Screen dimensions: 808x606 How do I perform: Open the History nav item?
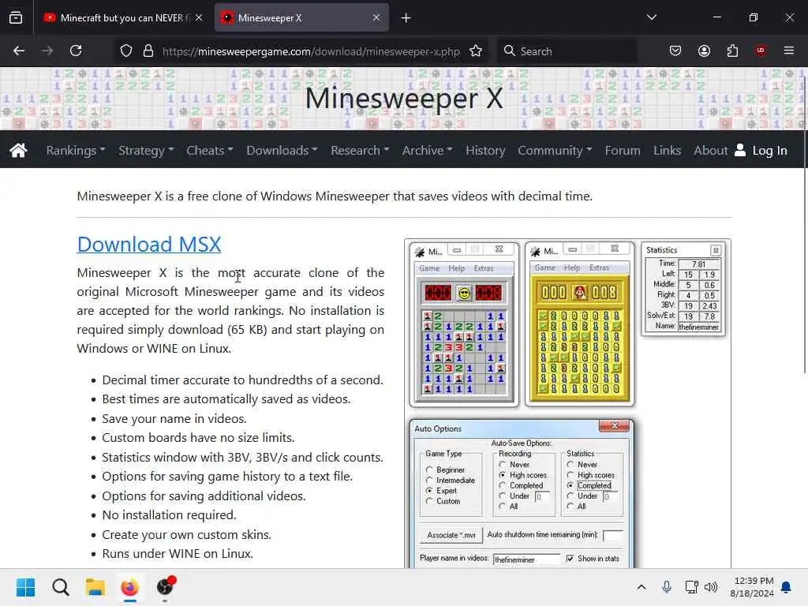(x=485, y=151)
